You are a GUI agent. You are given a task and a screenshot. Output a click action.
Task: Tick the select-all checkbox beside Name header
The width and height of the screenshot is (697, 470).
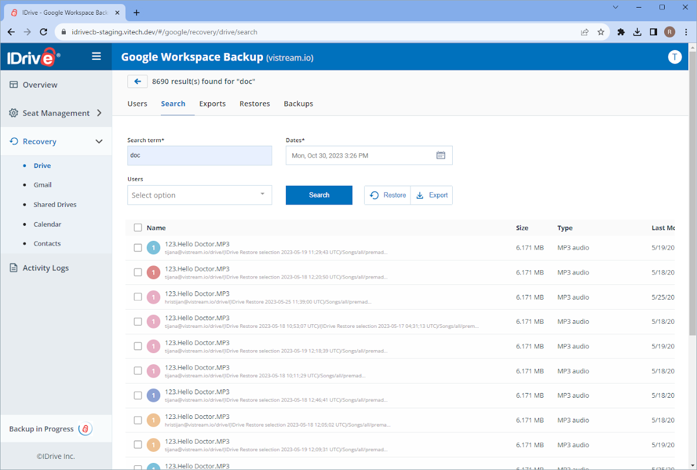(x=138, y=228)
